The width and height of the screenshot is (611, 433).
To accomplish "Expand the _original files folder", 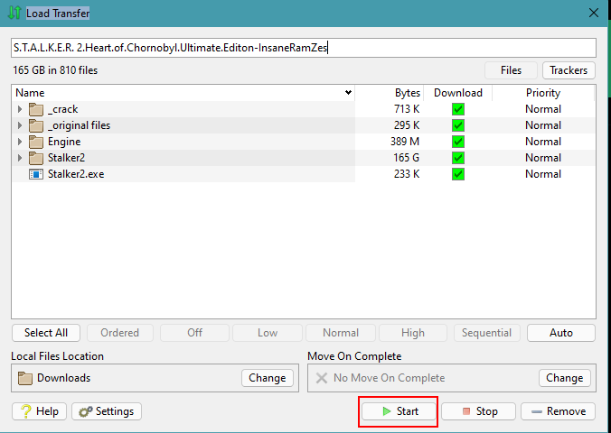I will 20,125.
